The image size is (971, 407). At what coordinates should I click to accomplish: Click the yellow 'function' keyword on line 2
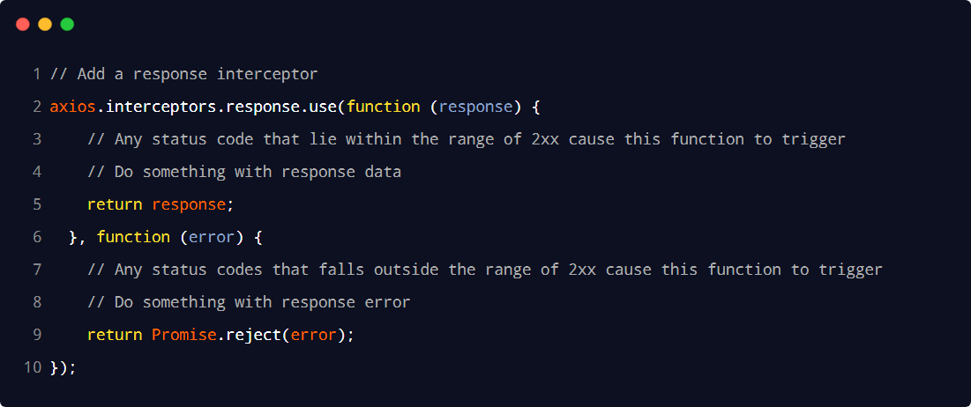[384, 107]
